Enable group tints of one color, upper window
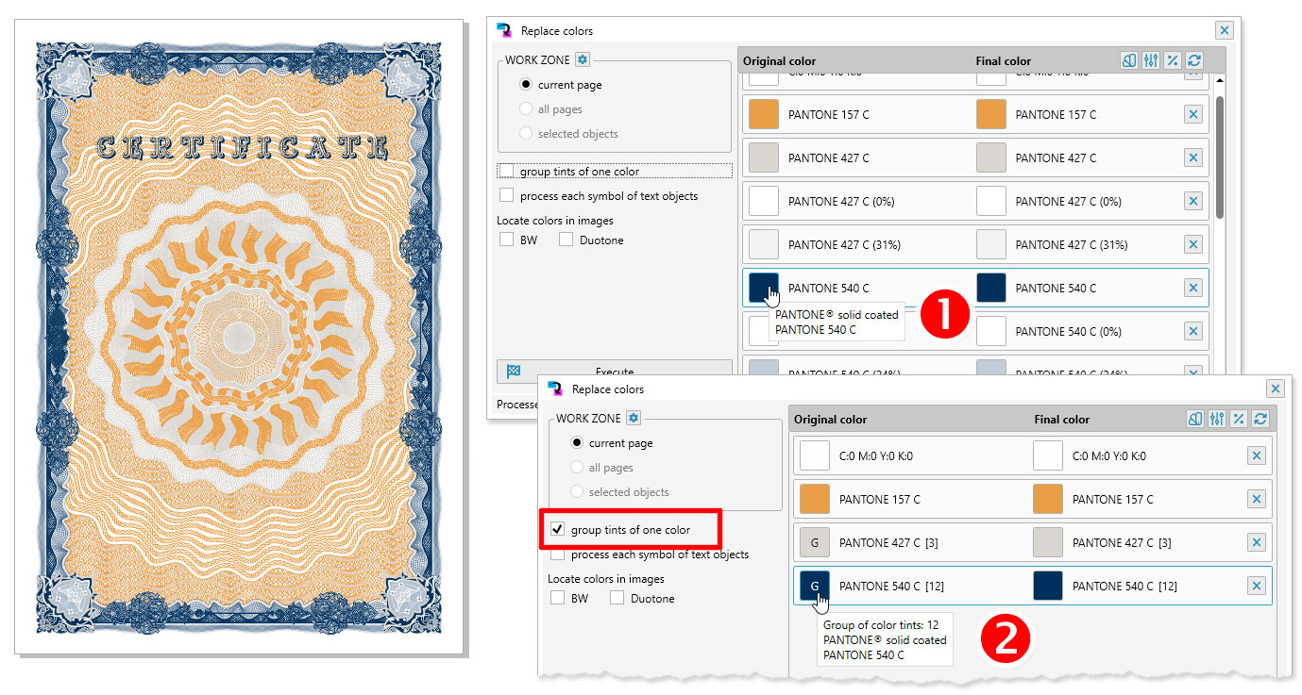Image resolution: width=1302 pixels, height=695 pixels. click(507, 171)
